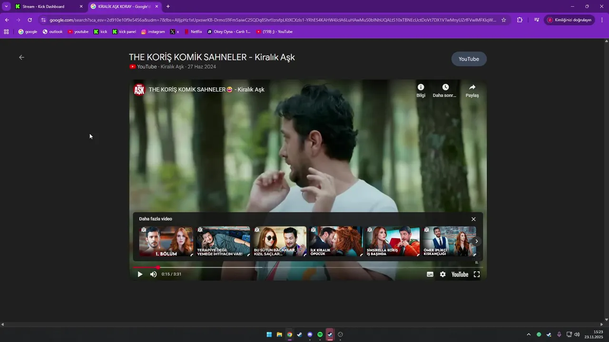609x342 pixels.
Task: Open the Windows Start menu
Action: coord(269,334)
